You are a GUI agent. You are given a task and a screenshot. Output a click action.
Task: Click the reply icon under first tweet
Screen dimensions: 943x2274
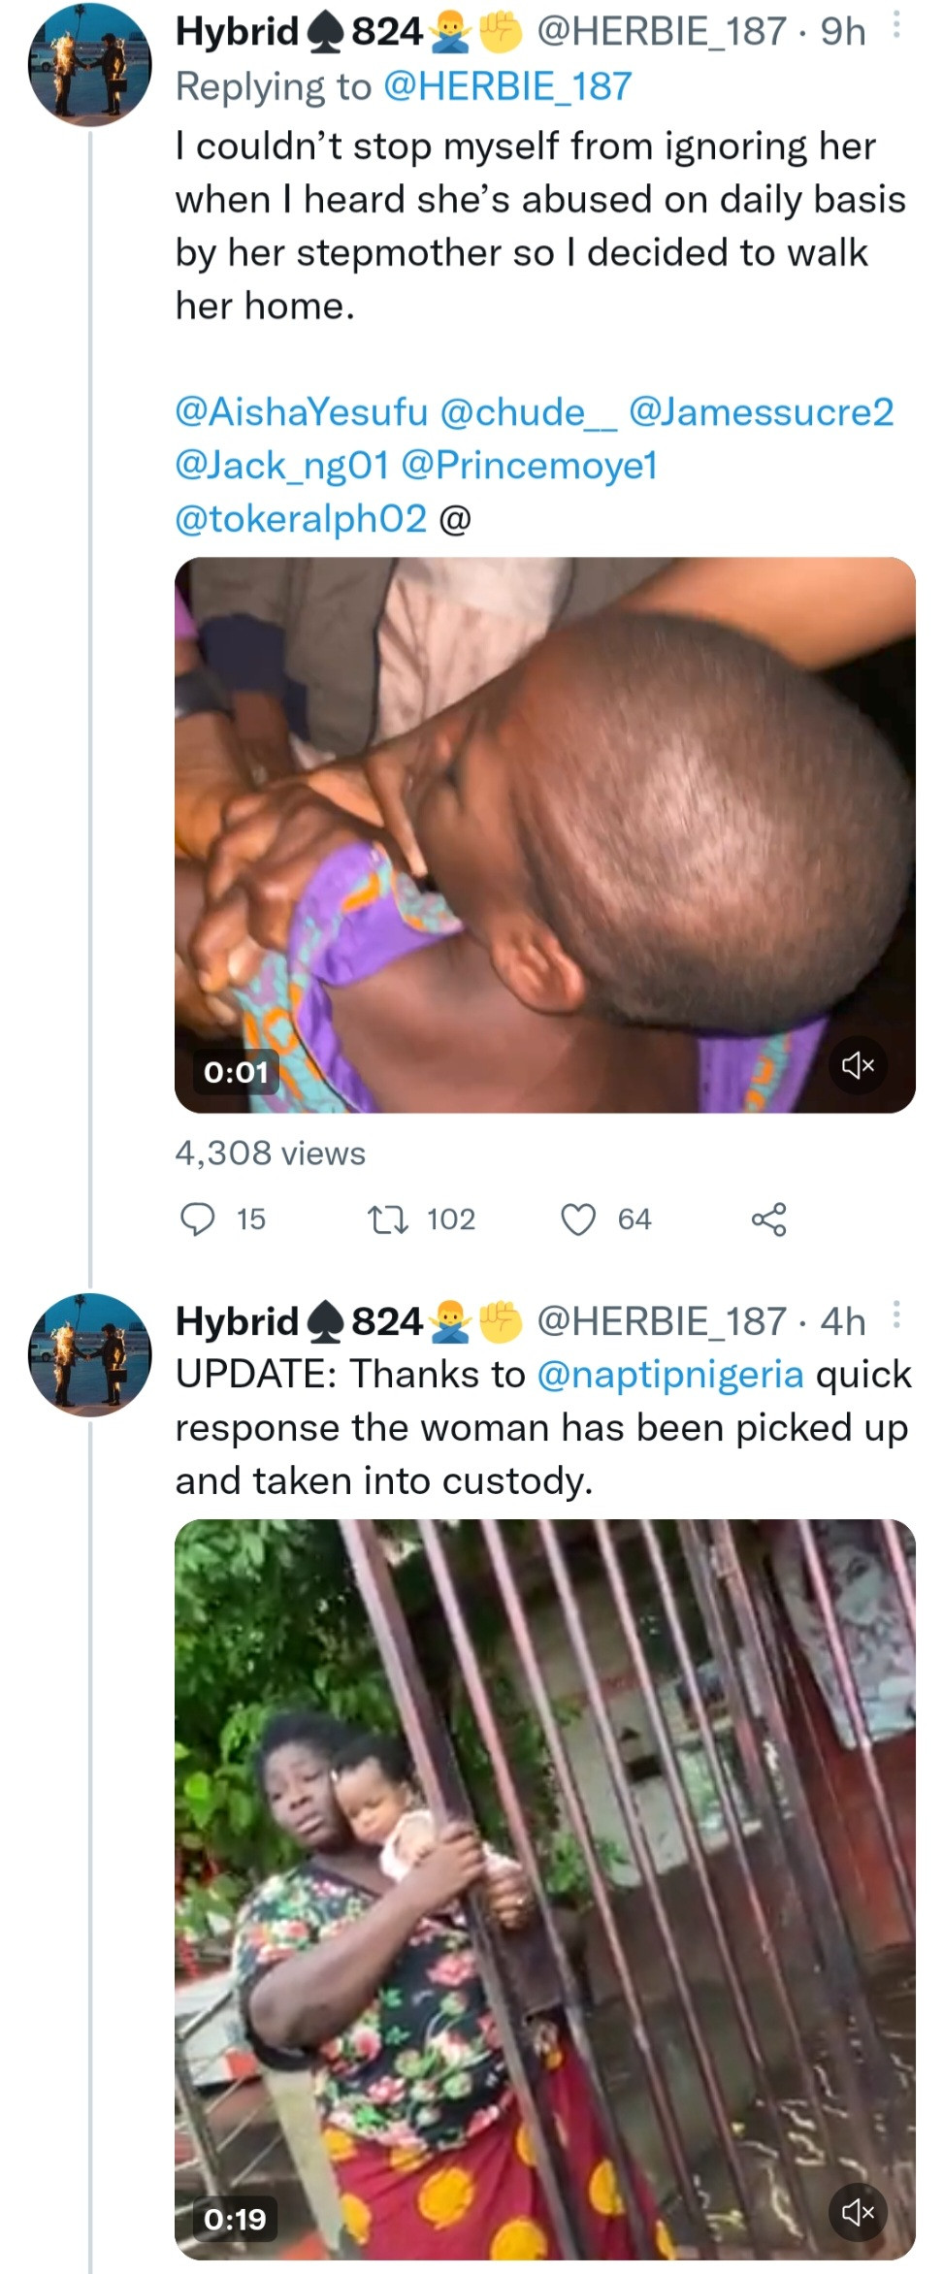198,1218
